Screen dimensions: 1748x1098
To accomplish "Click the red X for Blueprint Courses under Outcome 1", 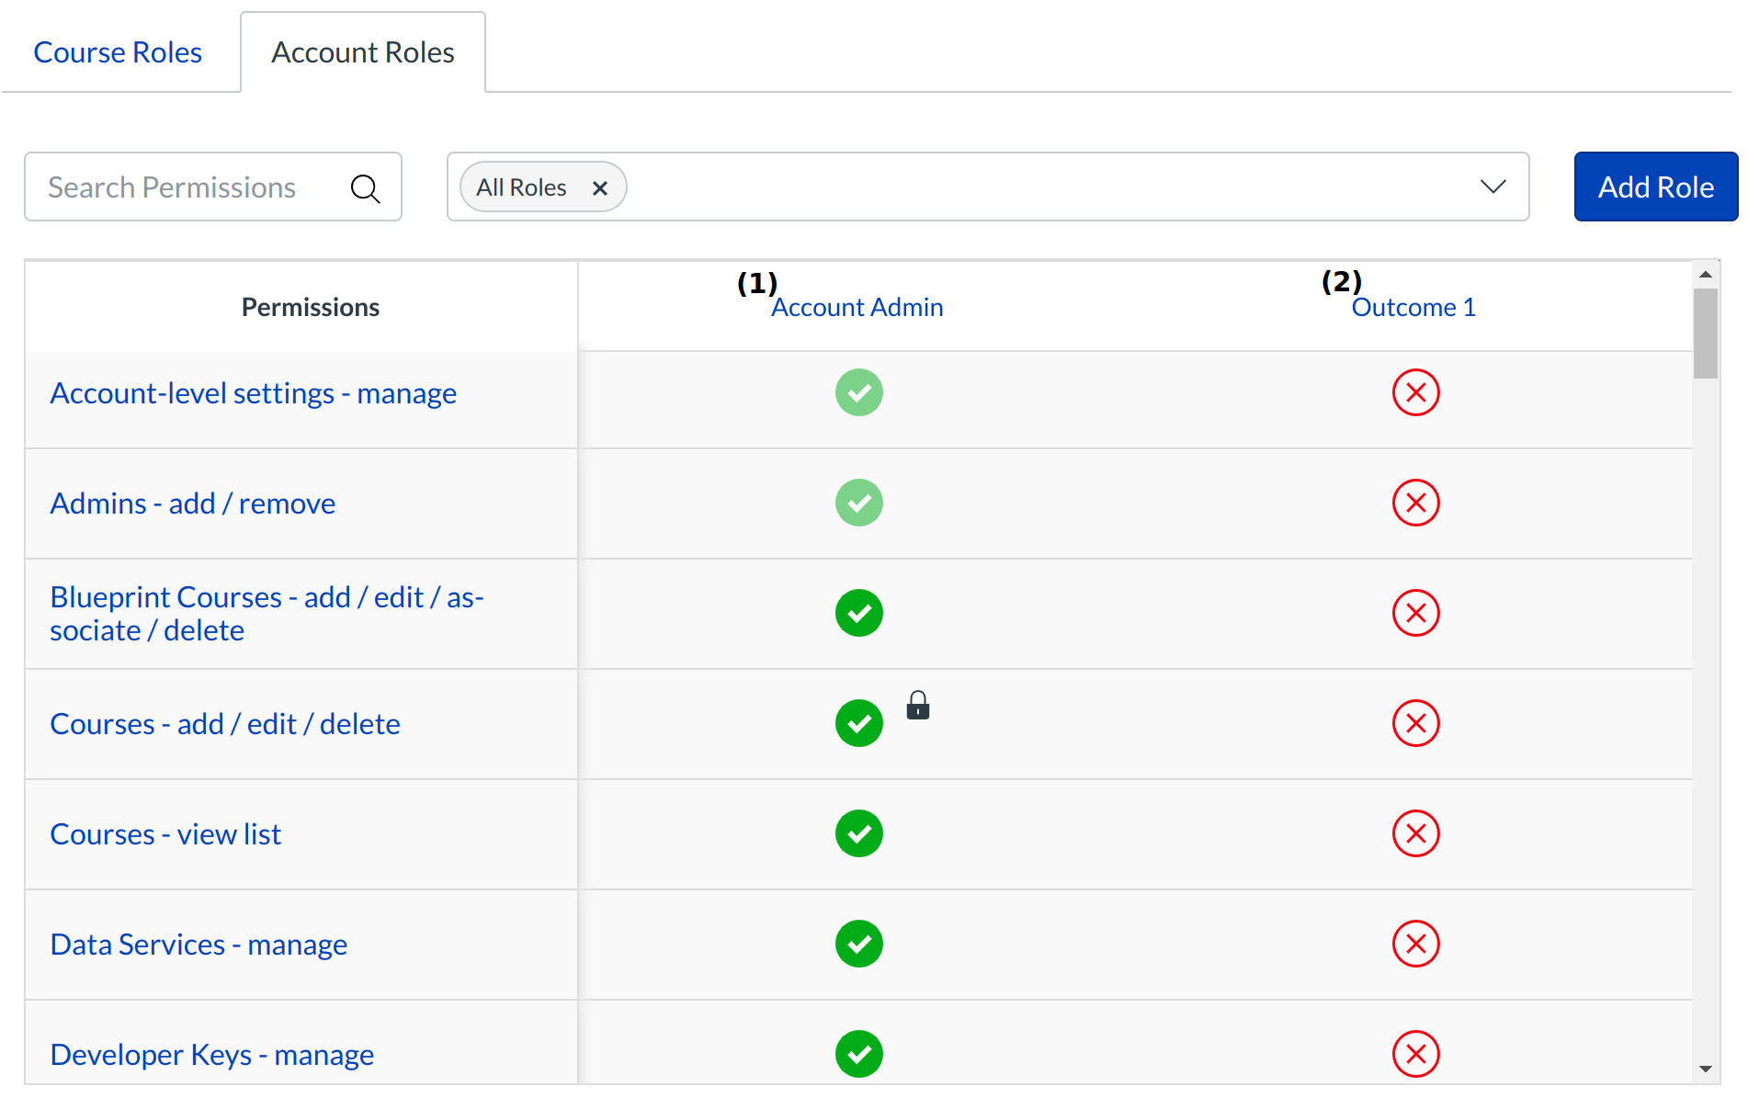I will (x=1415, y=613).
